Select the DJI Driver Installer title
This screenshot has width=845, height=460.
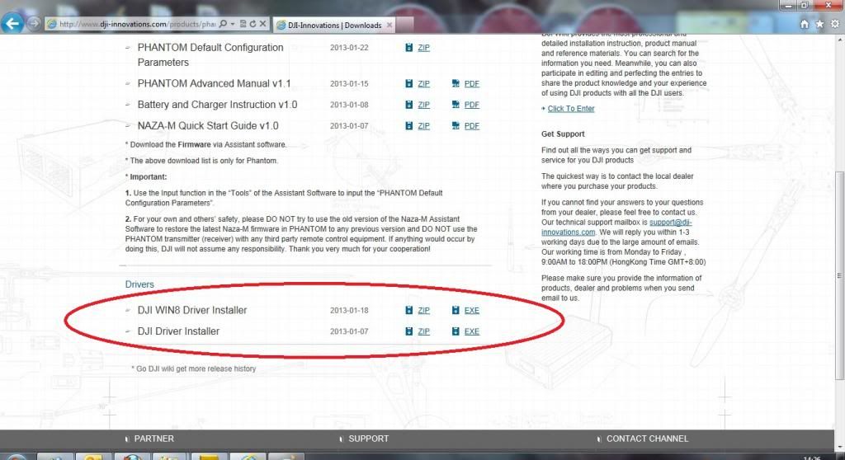pyautogui.click(x=178, y=331)
